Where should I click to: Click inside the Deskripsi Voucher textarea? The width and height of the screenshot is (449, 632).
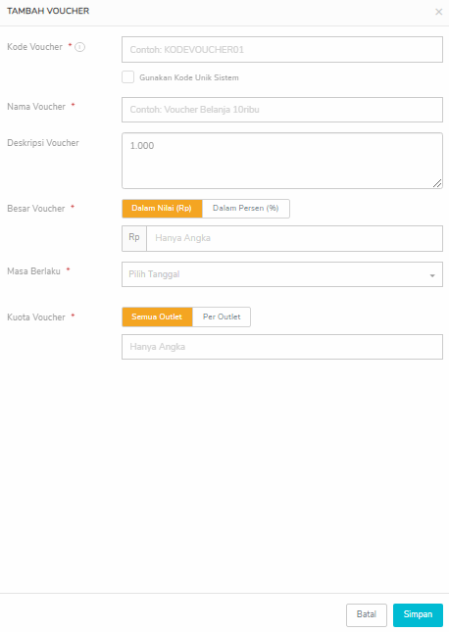(282, 161)
